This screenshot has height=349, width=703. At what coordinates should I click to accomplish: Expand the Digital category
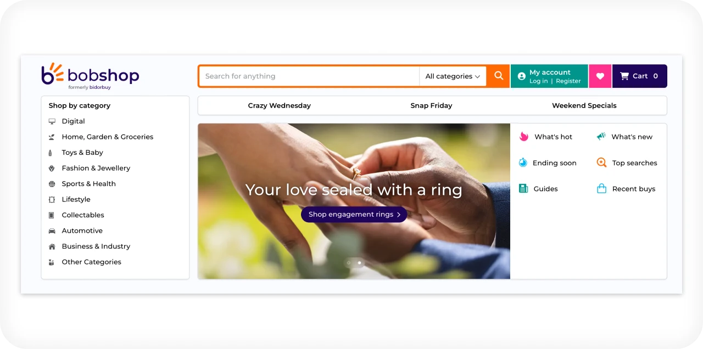pyautogui.click(x=73, y=121)
